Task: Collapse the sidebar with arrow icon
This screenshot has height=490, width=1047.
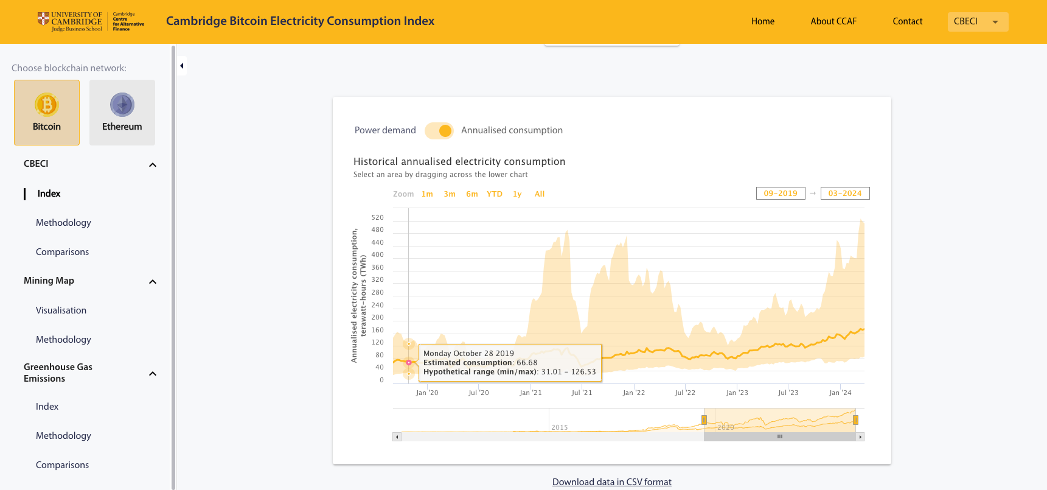Action: (181, 66)
